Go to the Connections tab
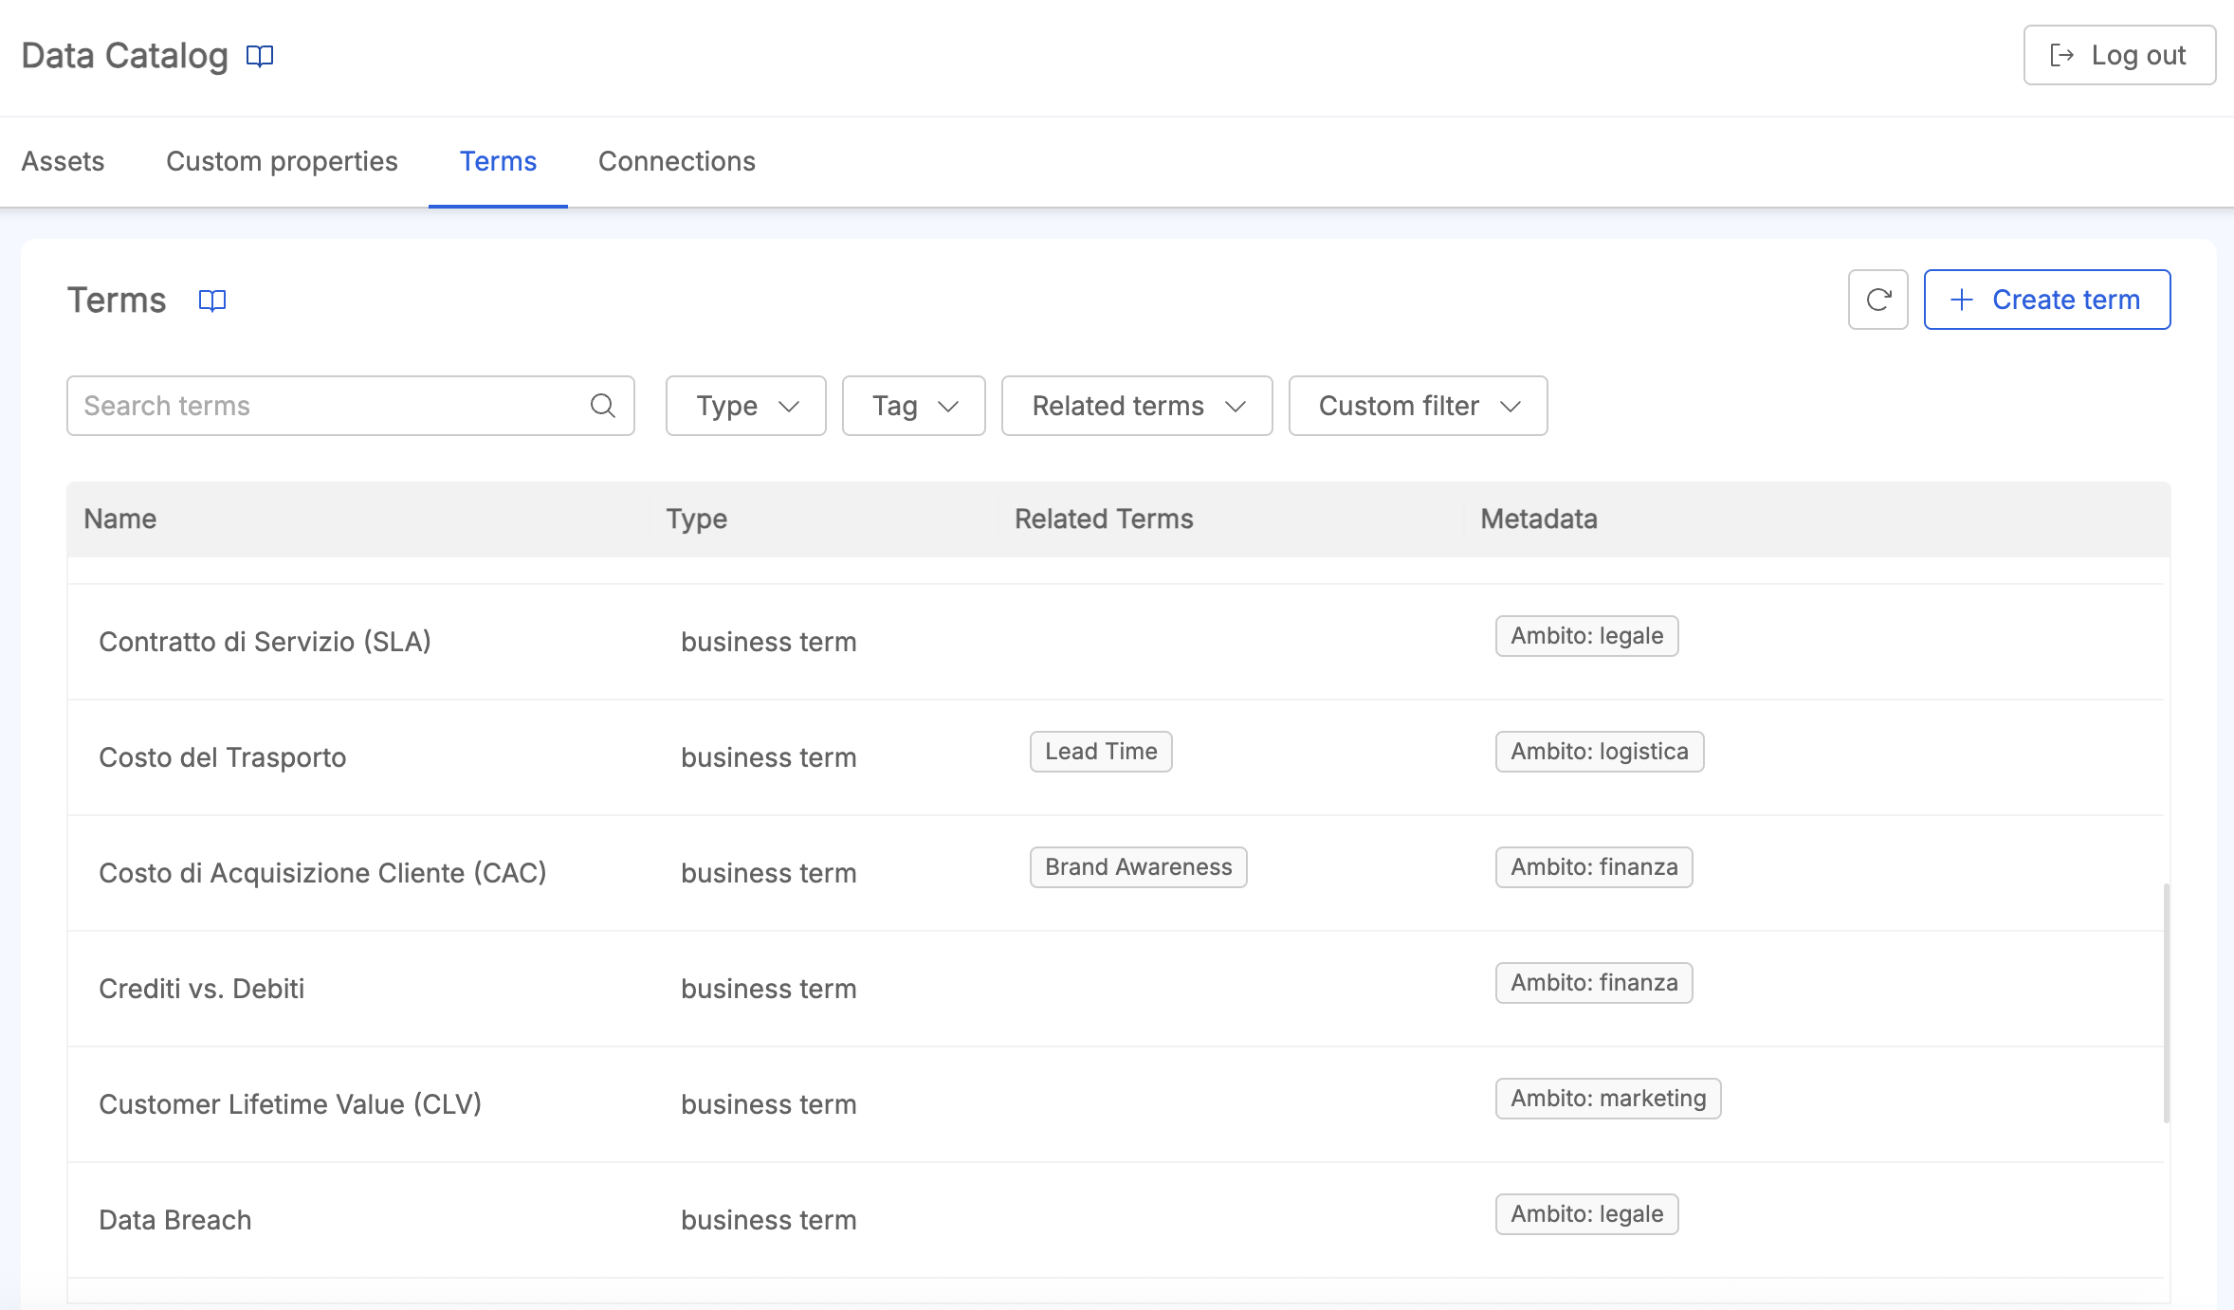 coord(676,161)
